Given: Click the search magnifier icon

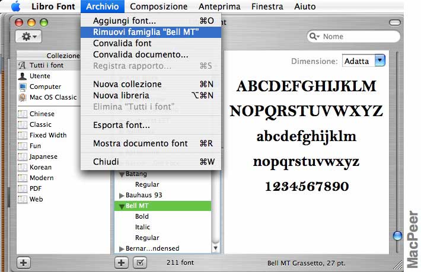Looking at the screenshot, I should [314, 36].
